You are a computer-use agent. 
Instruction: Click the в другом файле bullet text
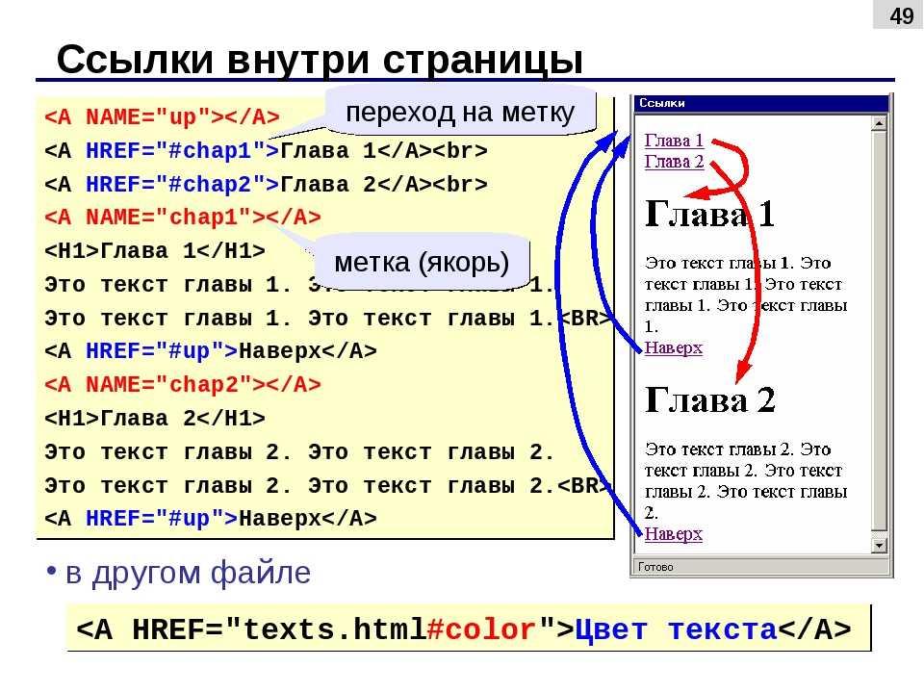pos(188,572)
